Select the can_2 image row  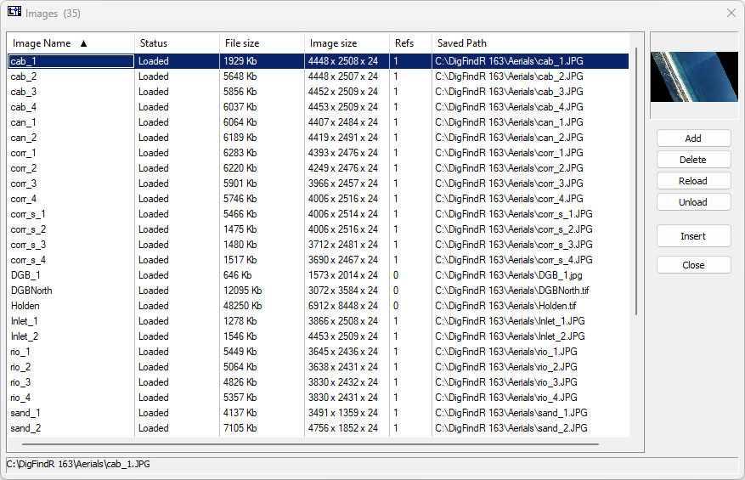tap(319, 138)
